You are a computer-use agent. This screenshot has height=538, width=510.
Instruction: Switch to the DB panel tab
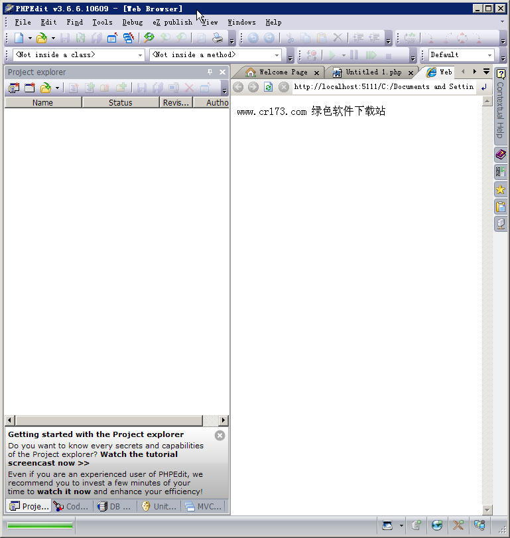[x=115, y=506]
